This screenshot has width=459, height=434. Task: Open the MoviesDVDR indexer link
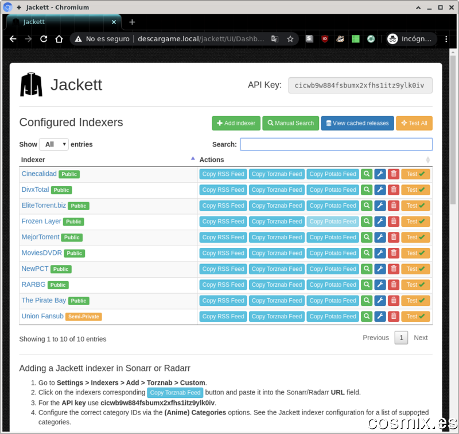(x=41, y=252)
